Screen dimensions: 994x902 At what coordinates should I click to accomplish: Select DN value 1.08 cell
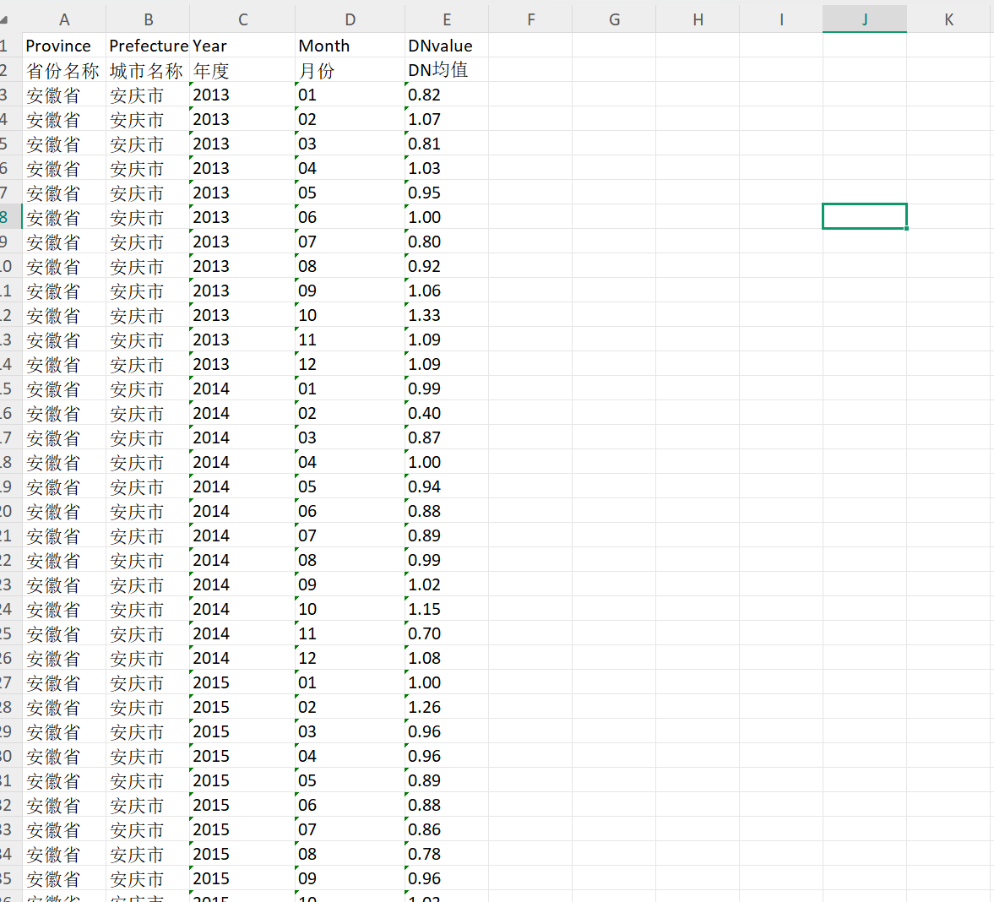pyautogui.click(x=447, y=659)
